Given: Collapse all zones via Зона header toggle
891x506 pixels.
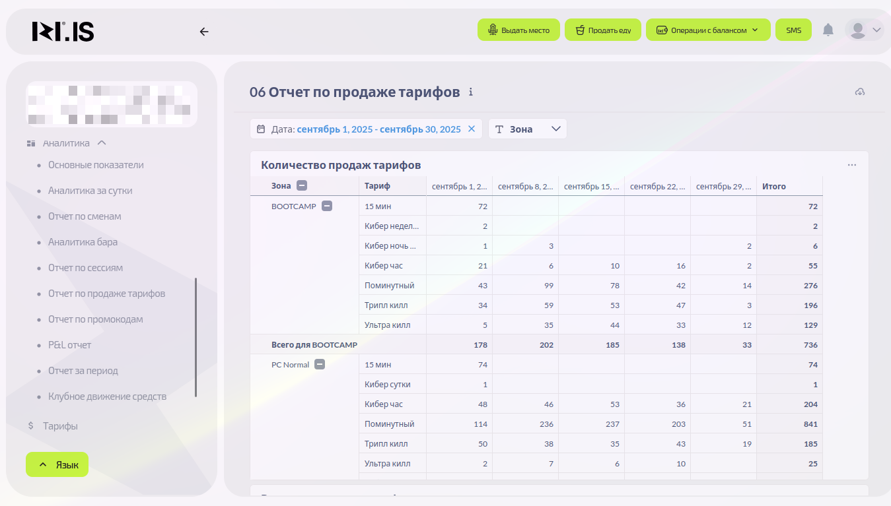Looking at the screenshot, I should 302,186.
